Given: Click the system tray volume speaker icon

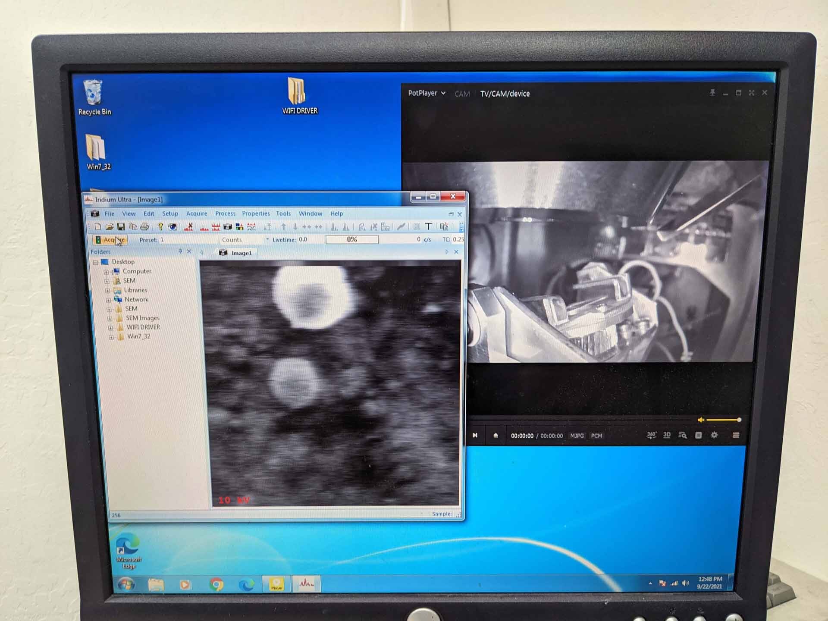Looking at the screenshot, I should tap(686, 583).
